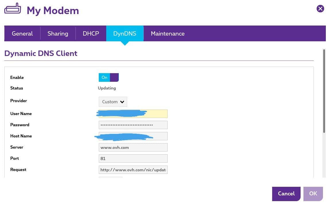
Task: Click the Dynamic DNS Client heading
Action: pyautogui.click(x=41, y=53)
